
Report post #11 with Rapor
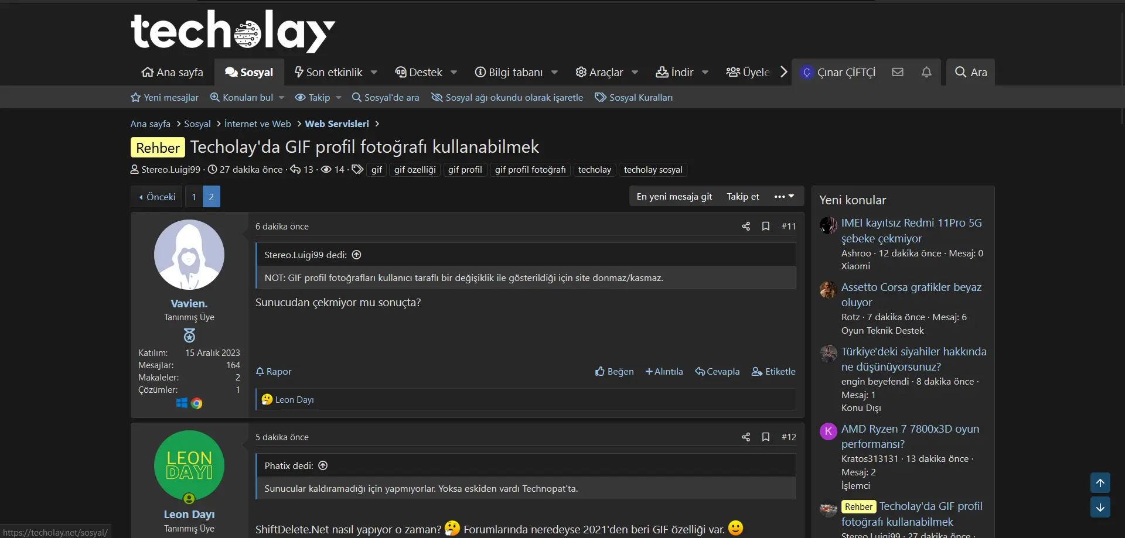pyautogui.click(x=274, y=371)
